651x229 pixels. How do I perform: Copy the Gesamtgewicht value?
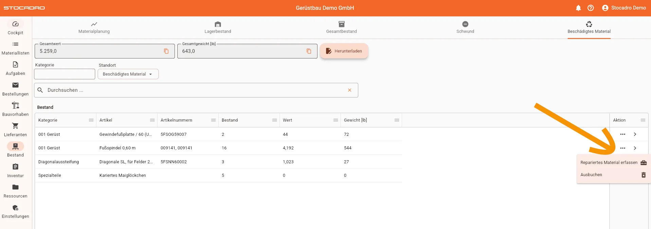pyautogui.click(x=309, y=51)
